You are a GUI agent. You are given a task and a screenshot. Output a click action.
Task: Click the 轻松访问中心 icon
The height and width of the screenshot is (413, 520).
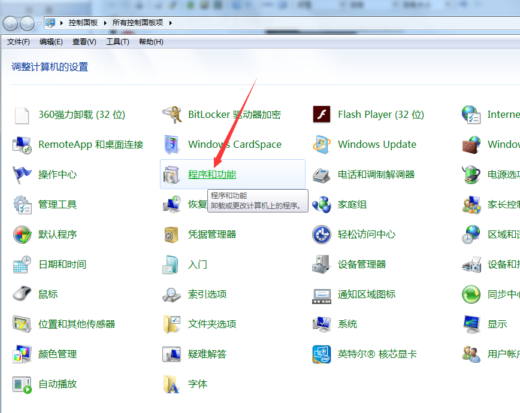click(x=322, y=235)
